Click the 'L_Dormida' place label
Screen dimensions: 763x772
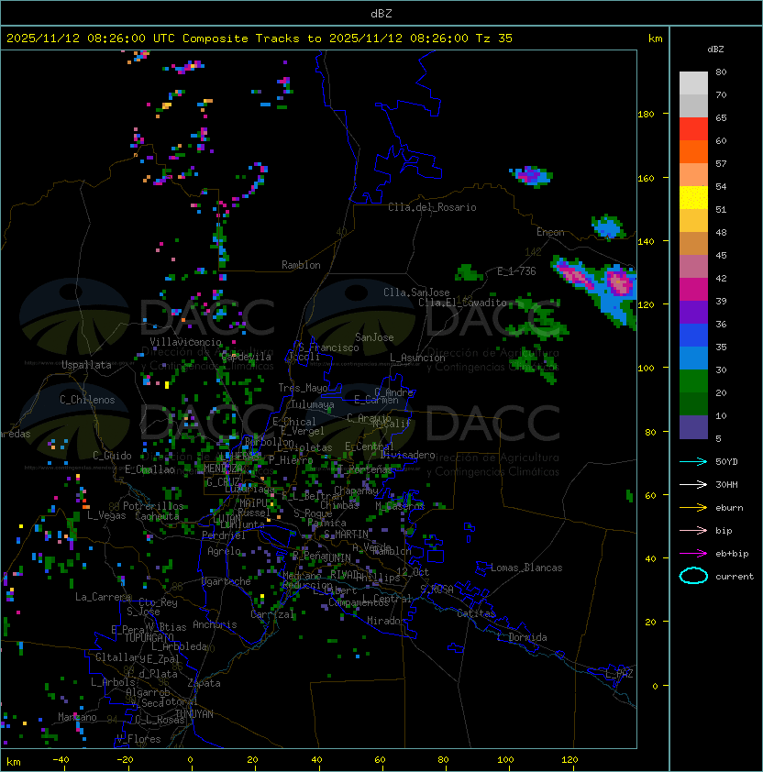522,637
